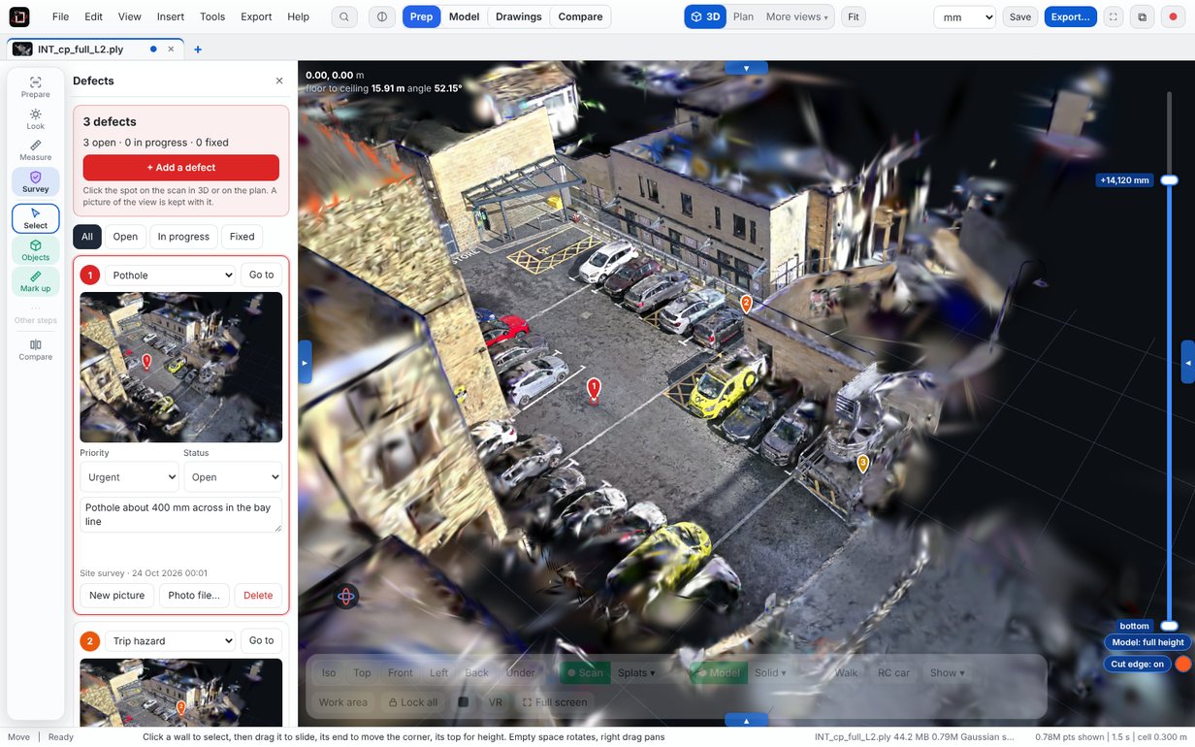Switch to the Drawings tab

coord(519,16)
